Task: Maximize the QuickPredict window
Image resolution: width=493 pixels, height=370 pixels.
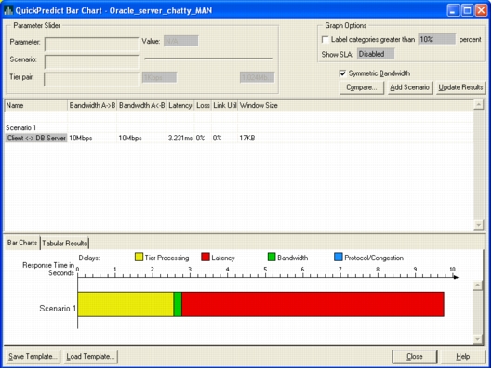Action: coord(467,10)
